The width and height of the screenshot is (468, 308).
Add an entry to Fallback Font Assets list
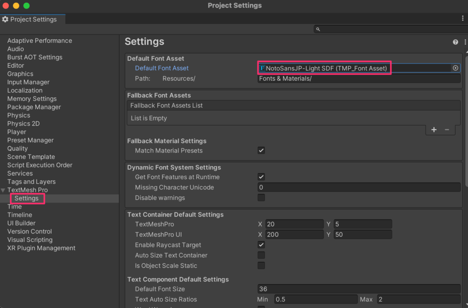coord(434,130)
